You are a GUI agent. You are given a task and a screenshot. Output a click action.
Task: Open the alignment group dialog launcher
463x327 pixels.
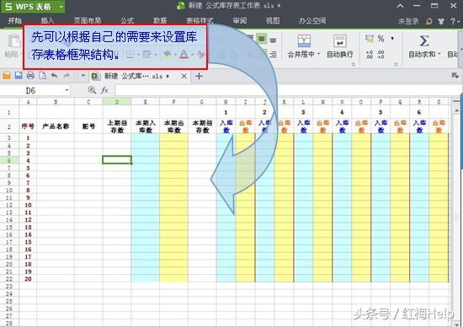(x=354, y=64)
